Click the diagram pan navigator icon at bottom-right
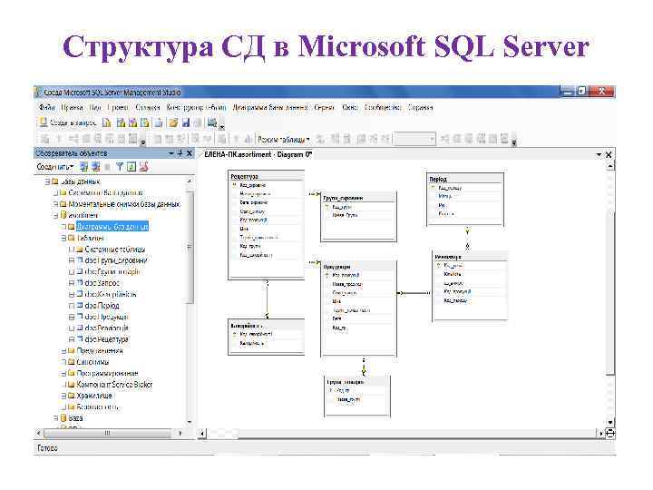Image resolution: width=653 pixels, height=490 pixels. tap(610, 434)
